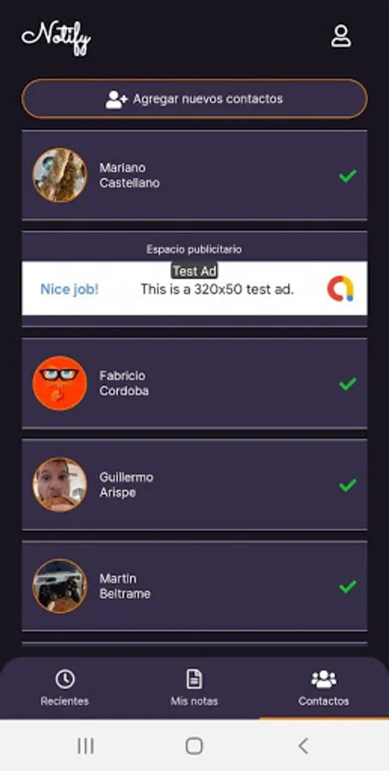This screenshot has width=389, height=771.
Task: Open the Mis notas document icon
Action: click(194, 679)
